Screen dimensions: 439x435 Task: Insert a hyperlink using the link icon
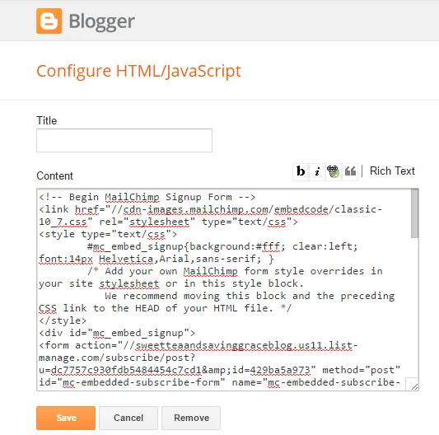(x=333, y=171)
